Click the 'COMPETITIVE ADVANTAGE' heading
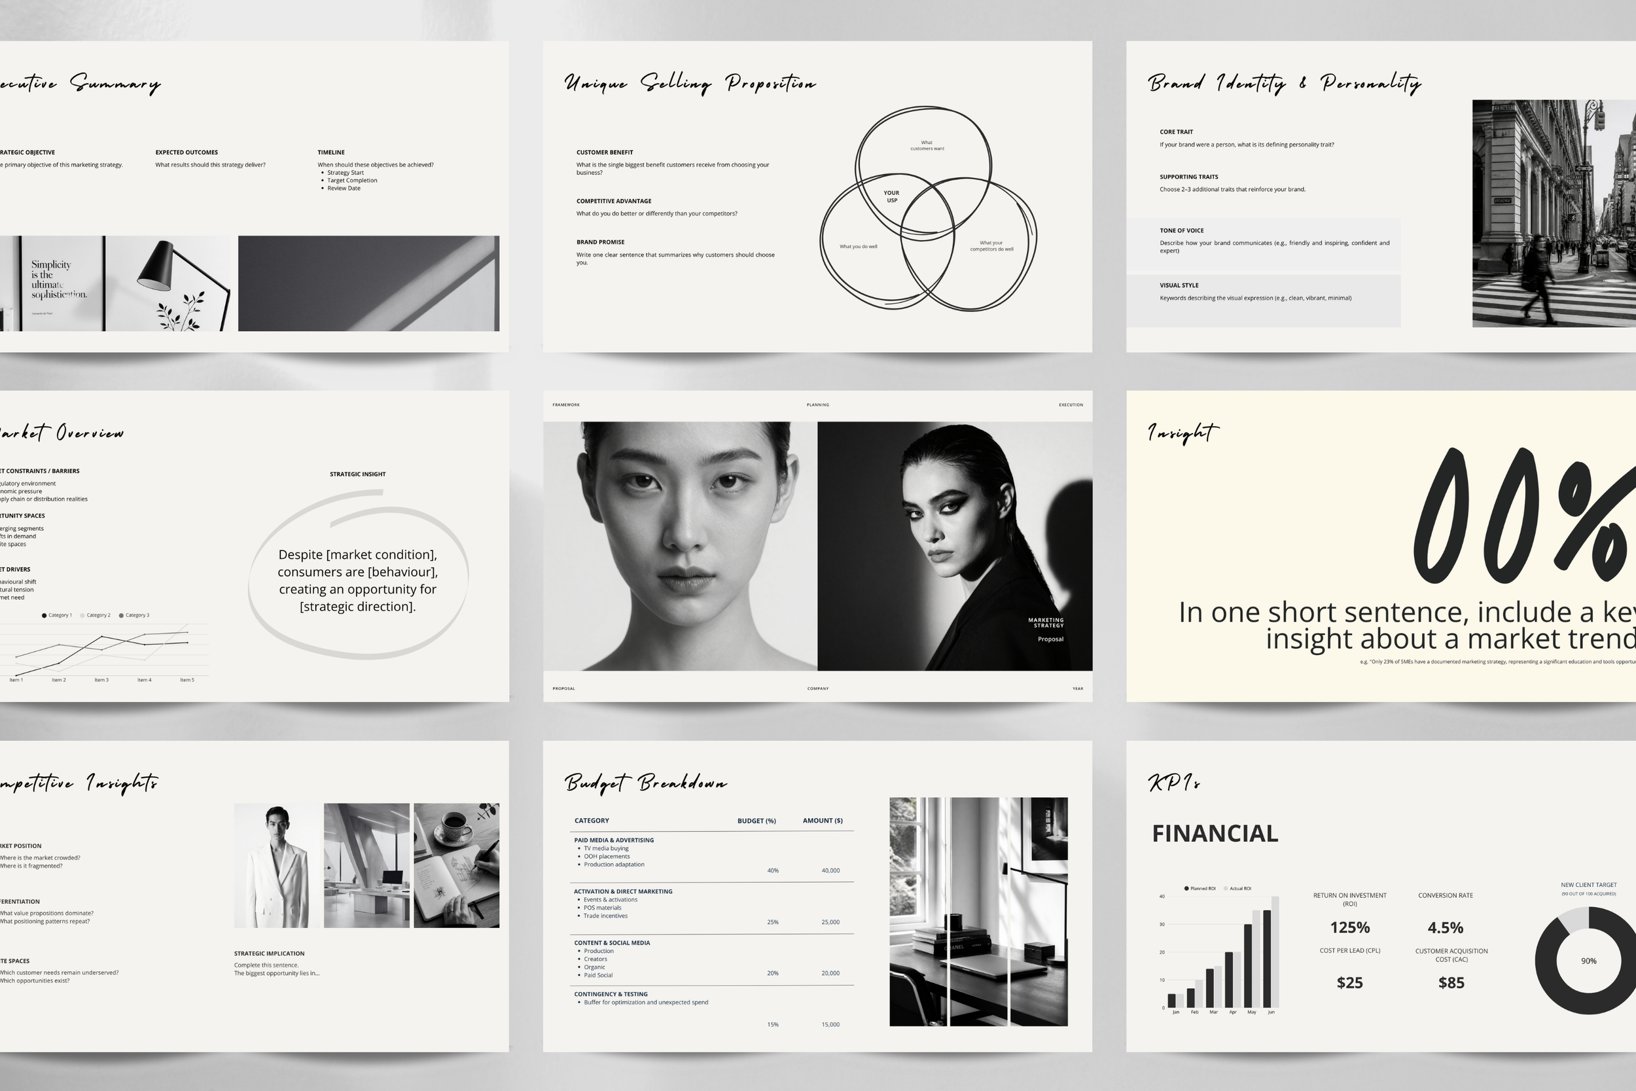 pyautogui.click(x=614, y=201)
